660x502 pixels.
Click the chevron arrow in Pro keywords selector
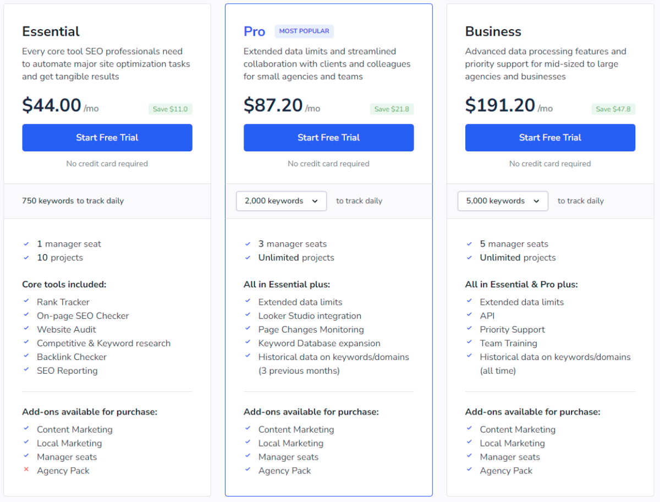click(x=315, y=201)
